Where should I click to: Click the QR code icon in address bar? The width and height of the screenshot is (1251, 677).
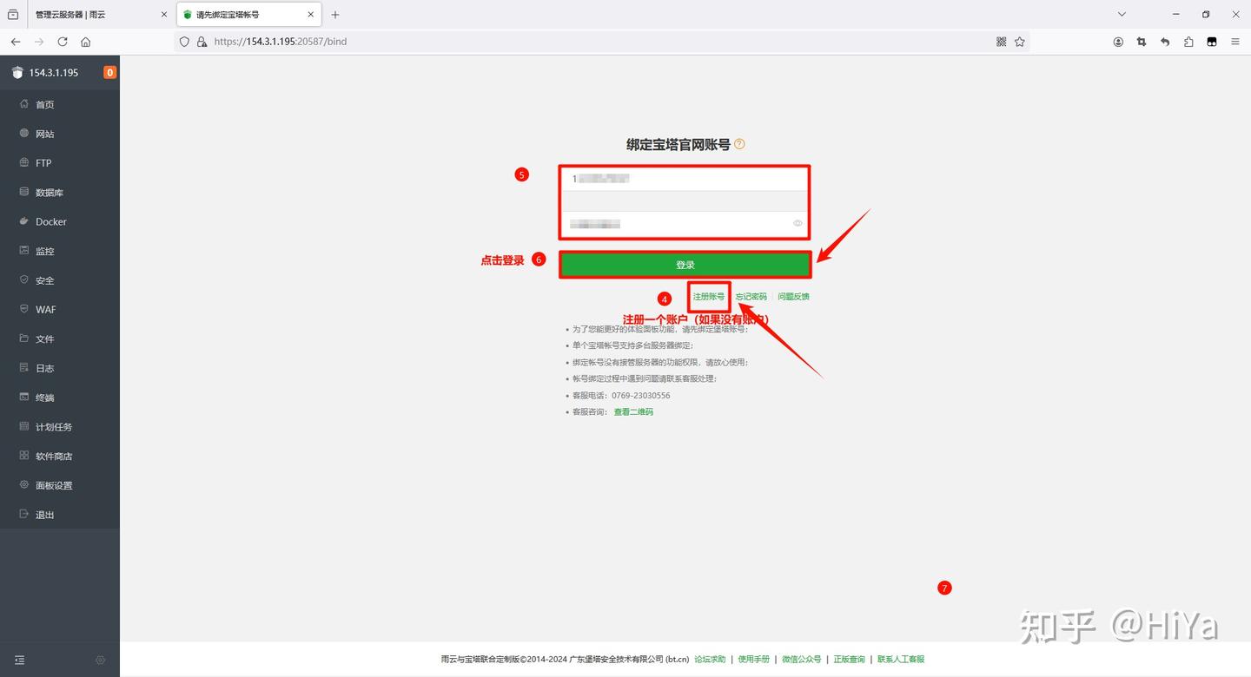[x=1001, y=42]
